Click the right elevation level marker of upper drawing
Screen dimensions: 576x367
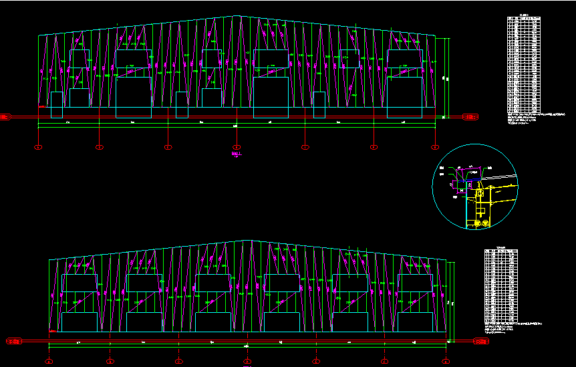tap(470, 117)
